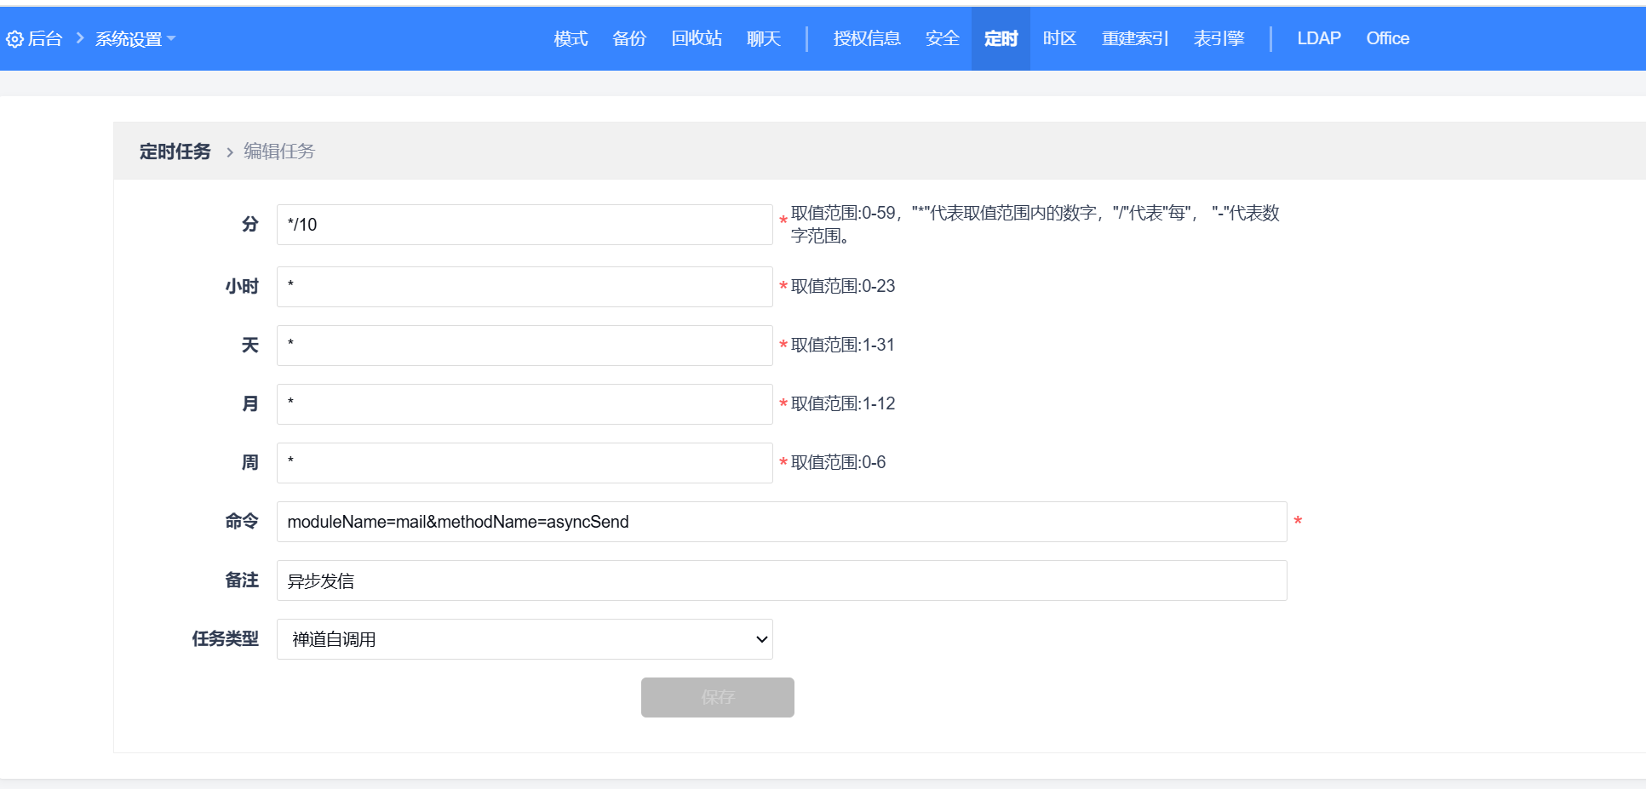Click the 取值范围:1-31 hint text
1646x789 pixels.
click(843, 345)
